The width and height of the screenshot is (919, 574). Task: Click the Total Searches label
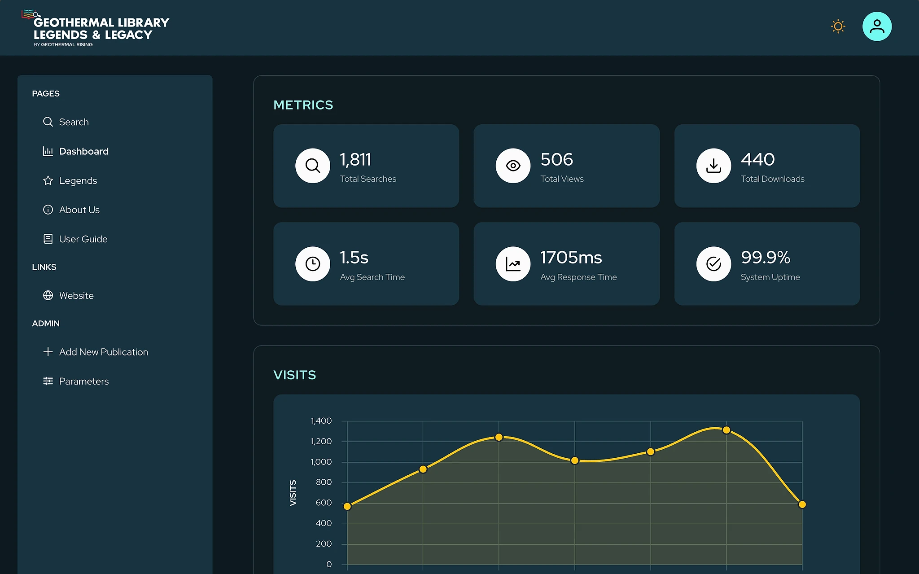pos(368,179)
